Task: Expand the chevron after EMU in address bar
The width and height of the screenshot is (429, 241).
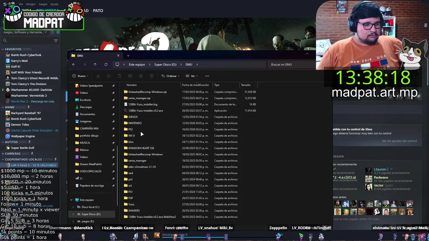Action: point(197,64)
